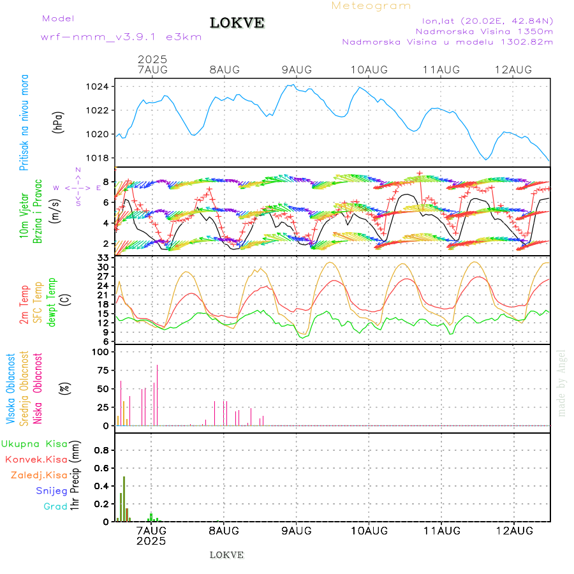The width and height of the screenshot is (574, 574).
Task: Click the Niska Oblacnost legend label
Action: pos(38,387)
